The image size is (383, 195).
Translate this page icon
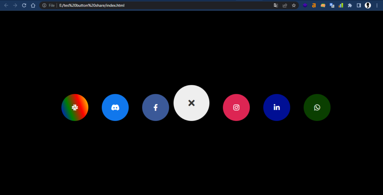tap(276, 5)
